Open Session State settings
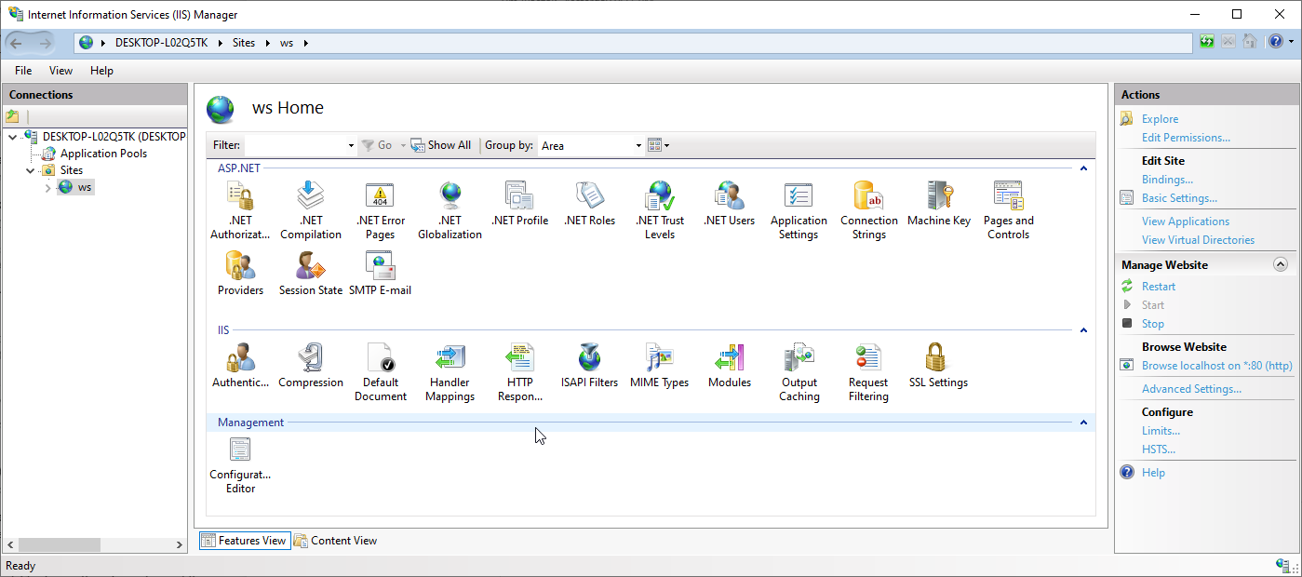 coord(310,273)
